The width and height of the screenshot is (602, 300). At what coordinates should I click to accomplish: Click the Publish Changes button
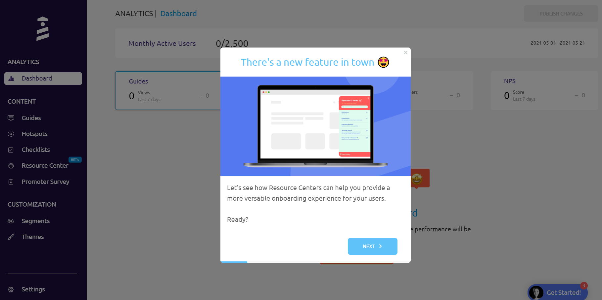(x=561, y=14)
